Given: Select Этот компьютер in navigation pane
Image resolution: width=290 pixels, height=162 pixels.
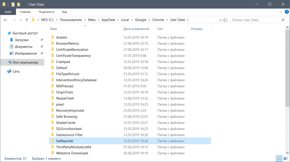Looking at the screenshot, I should point(25,62).
